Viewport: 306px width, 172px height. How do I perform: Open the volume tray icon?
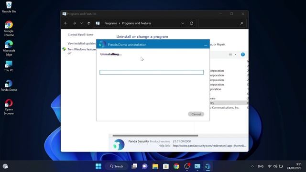tap(275, 166)
